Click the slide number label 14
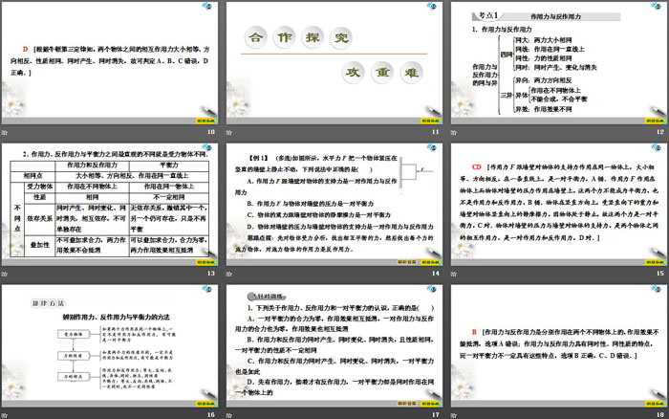The width and height of the screenshot is (669, 419). pyautogui.click(x=435, y=274)
